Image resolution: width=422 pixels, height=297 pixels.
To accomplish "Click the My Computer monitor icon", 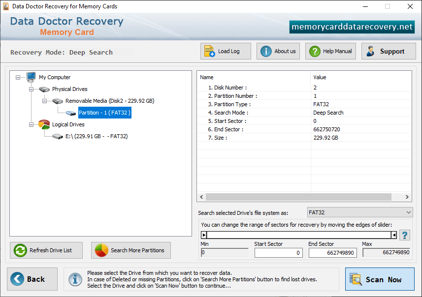I will click(x=31, y=77).
